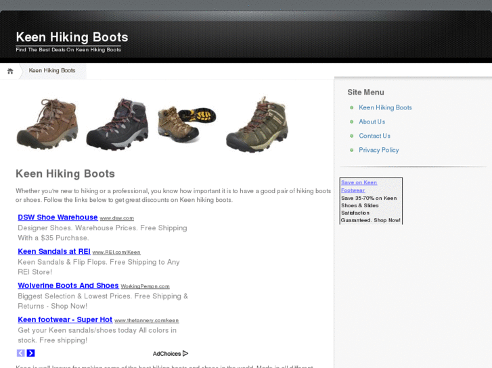The width and height of the screenshot is (492, 368).
Task: Click the Keen Hiking Boots article heading
Action: [x=65, y=174]
